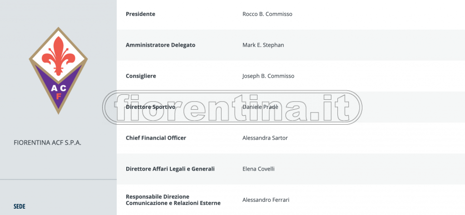Click the Chief Financial Officer label
Screen dimensions: 465x215
click(156, 138)
